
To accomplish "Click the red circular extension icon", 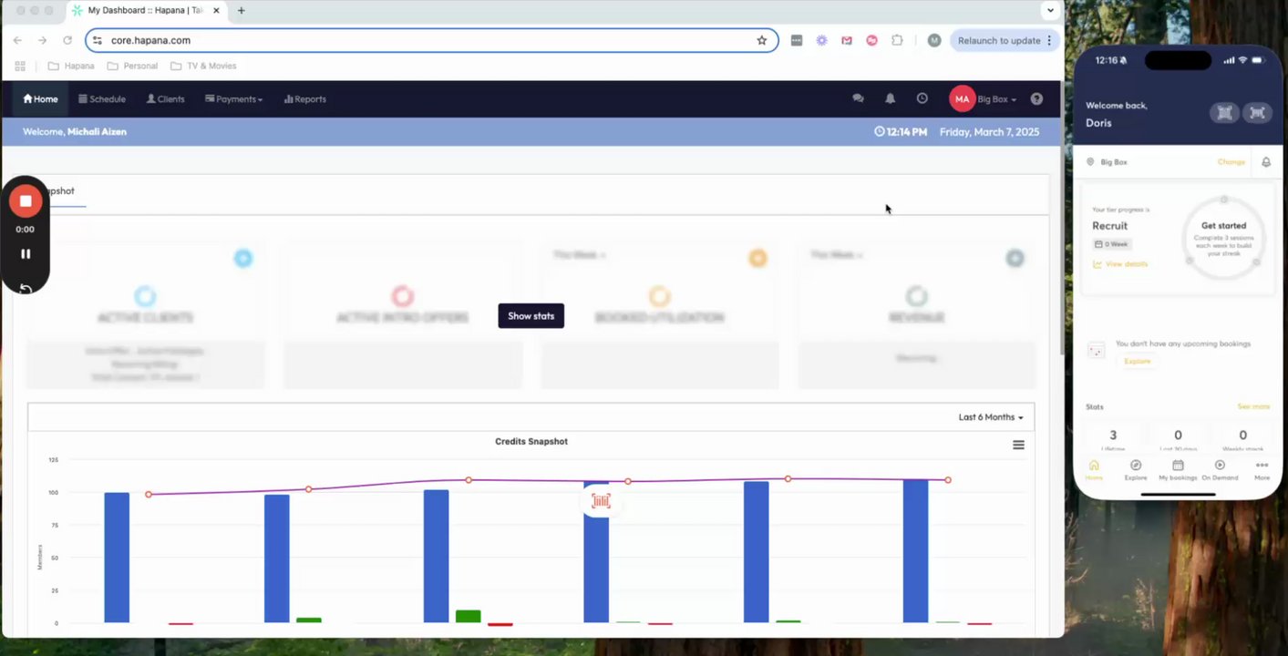I will [871, 40].
